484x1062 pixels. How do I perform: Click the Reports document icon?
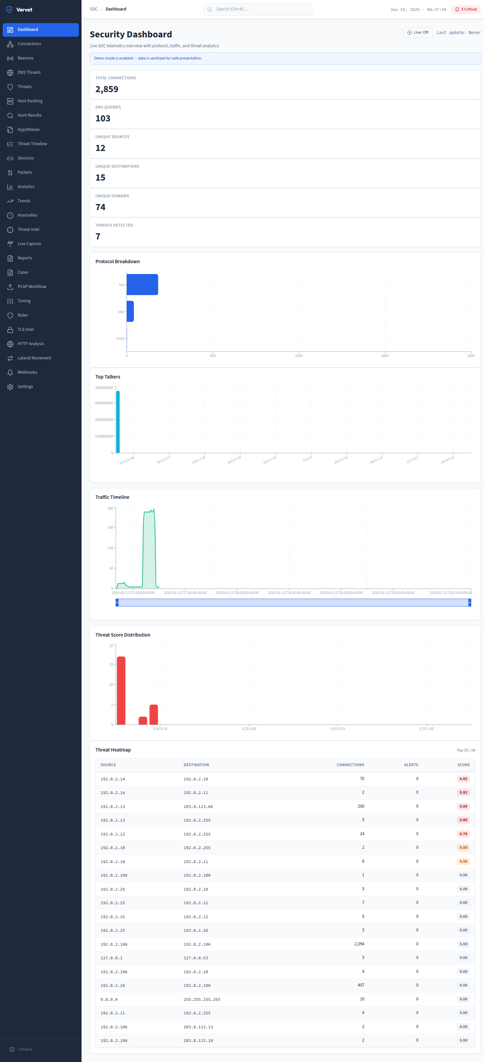pyautogui.click(x=10, y=258)
